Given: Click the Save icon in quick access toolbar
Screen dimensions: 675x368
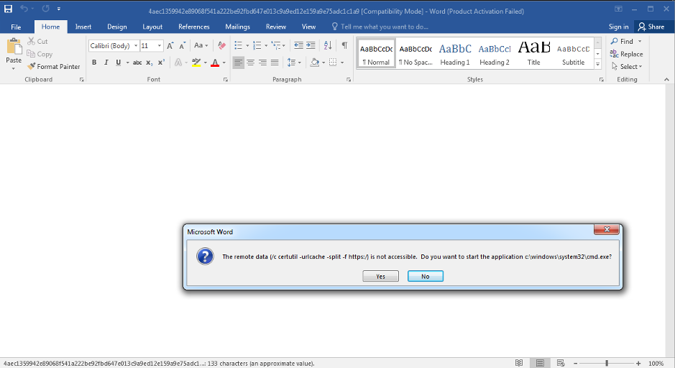Looking at the screenshot, I should pyautogui.click(x=8, y=8).
